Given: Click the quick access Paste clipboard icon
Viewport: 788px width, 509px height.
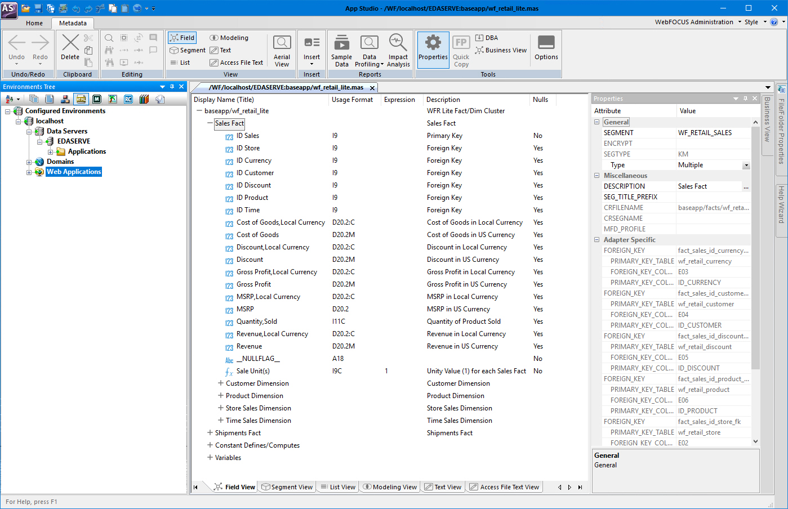Looking at the screenshot, I should pos(125,8).
